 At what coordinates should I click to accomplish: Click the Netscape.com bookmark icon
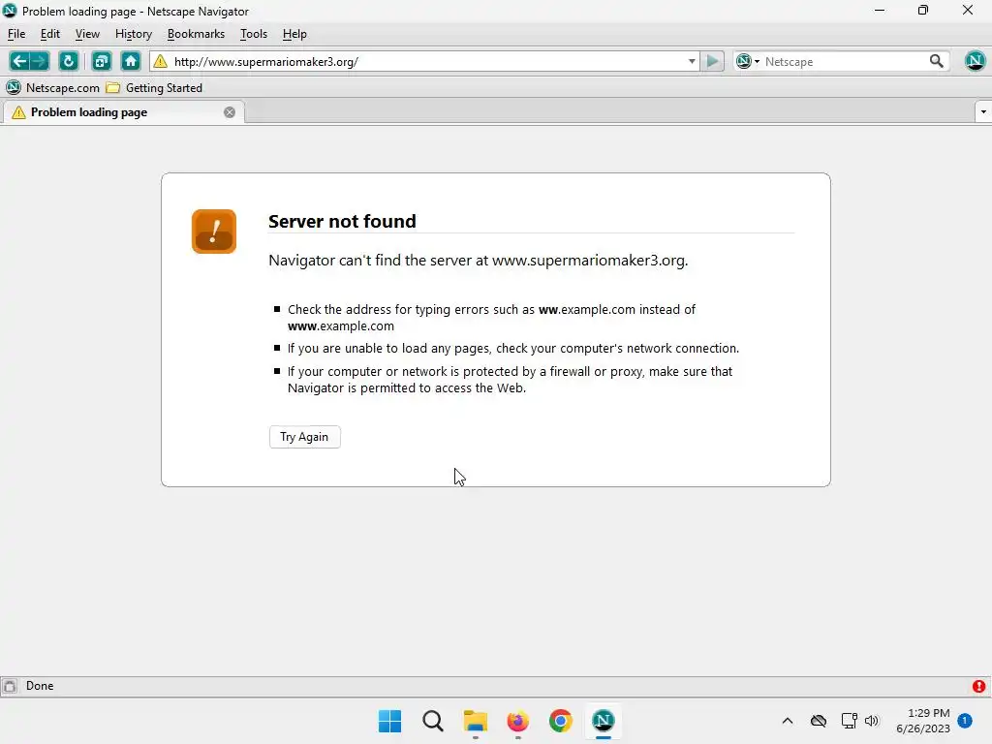click(x=14, y=87)
